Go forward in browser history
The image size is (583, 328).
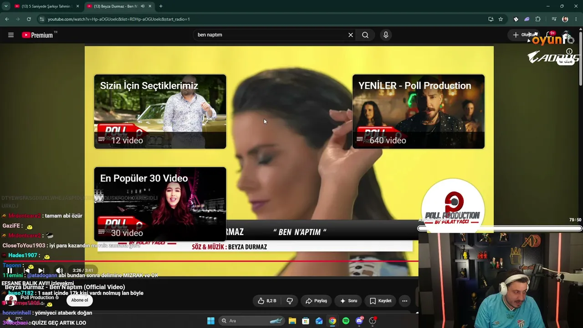coord(18,19)
